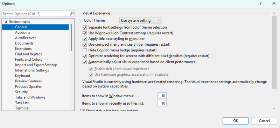Toggle Use compact menu and search bar
This screenshot has height=128, width=280.
point(85,45)
